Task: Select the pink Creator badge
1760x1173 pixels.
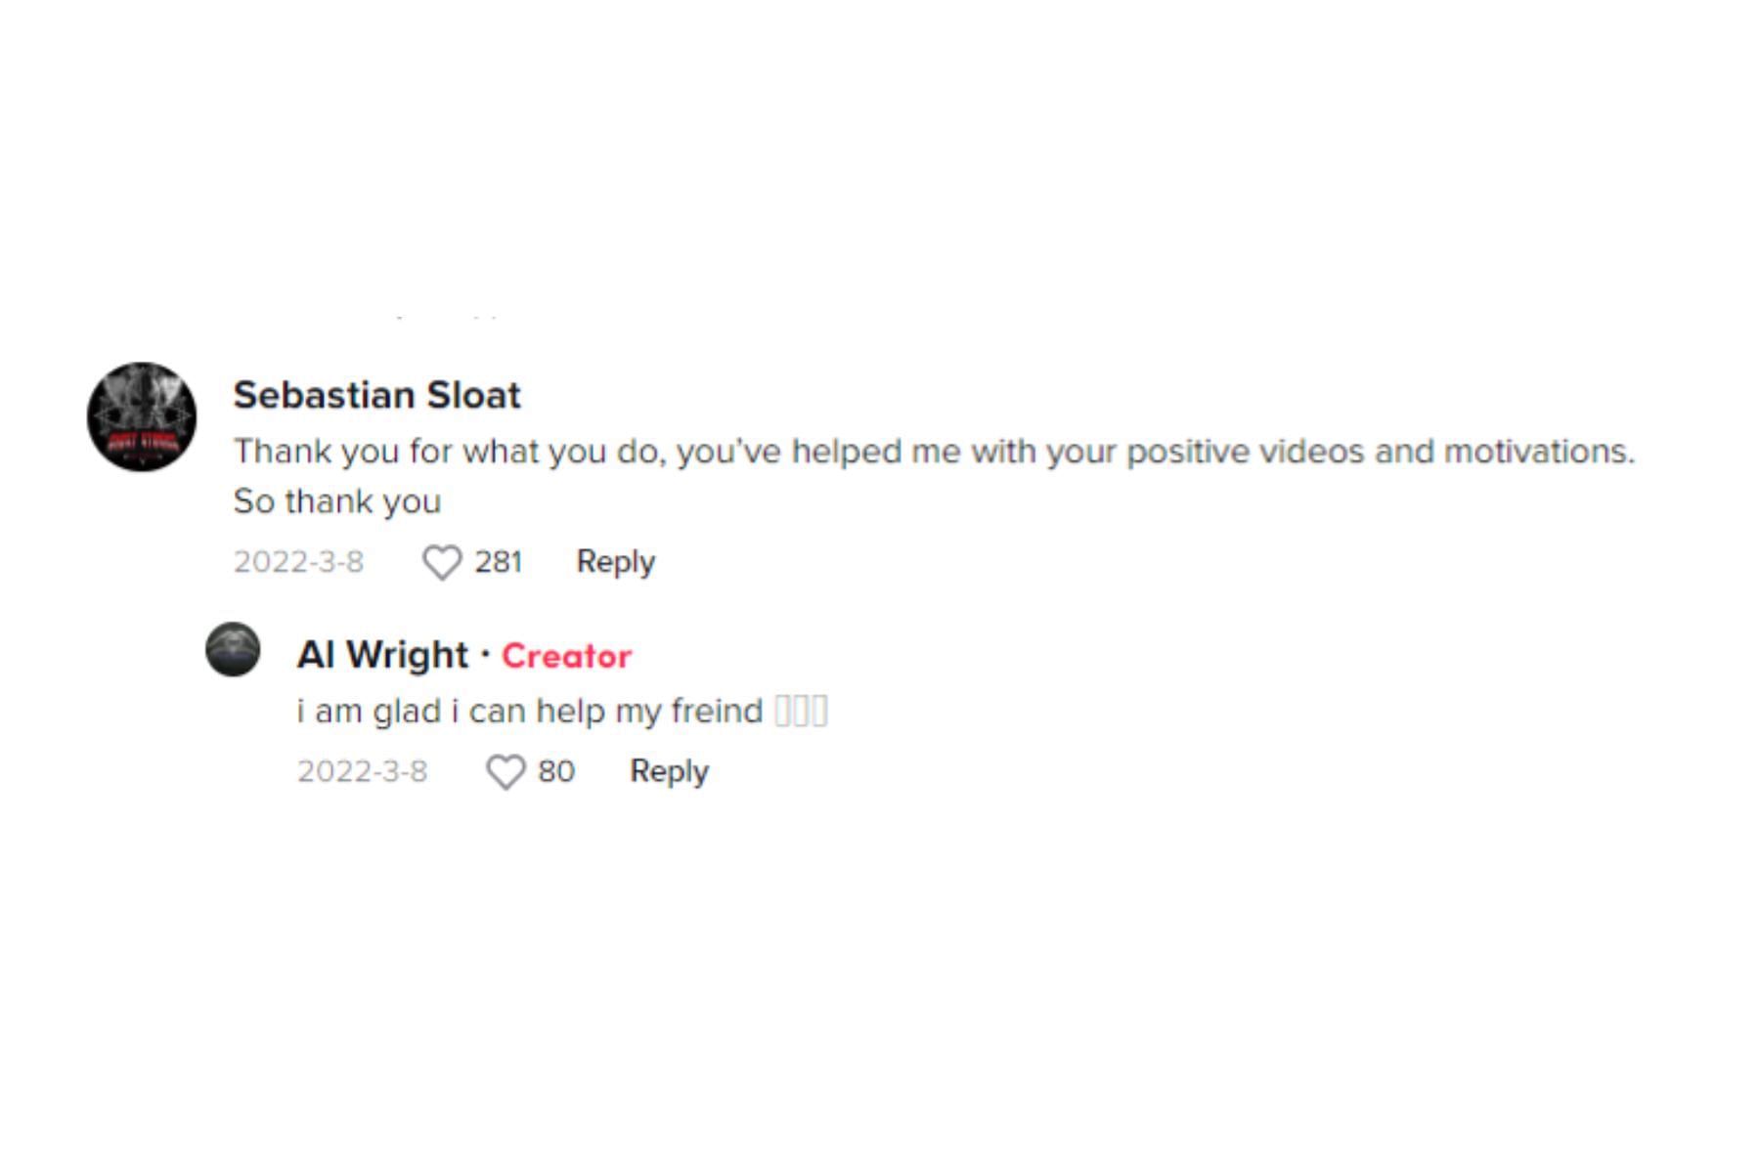Action: click(567, 656)
